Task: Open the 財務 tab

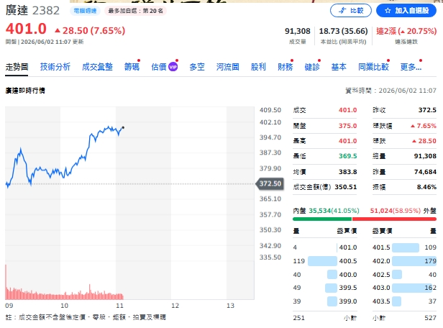Action: point(286,67)
